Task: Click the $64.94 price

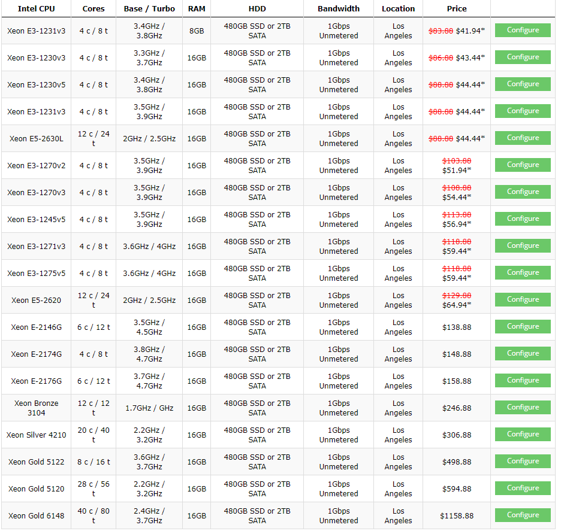Action: [x=457, y=305]
